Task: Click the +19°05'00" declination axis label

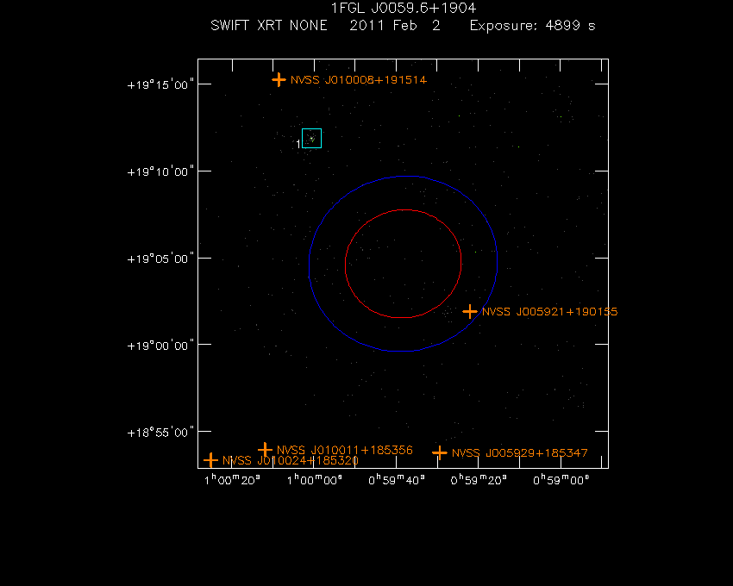Action: (x=160, y=259)
